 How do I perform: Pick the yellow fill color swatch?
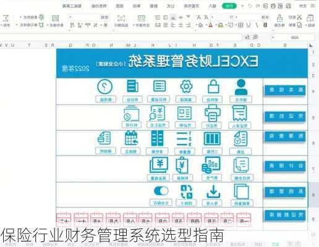click(x=221, y=25)
